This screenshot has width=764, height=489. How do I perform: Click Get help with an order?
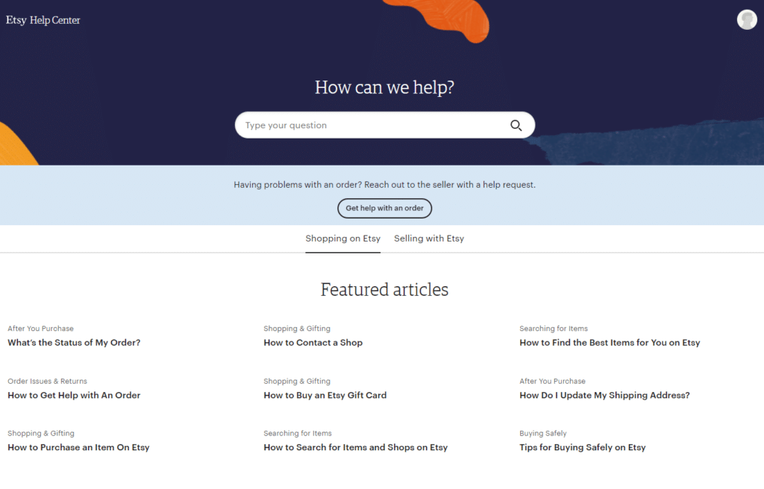[x=384, y=208]
